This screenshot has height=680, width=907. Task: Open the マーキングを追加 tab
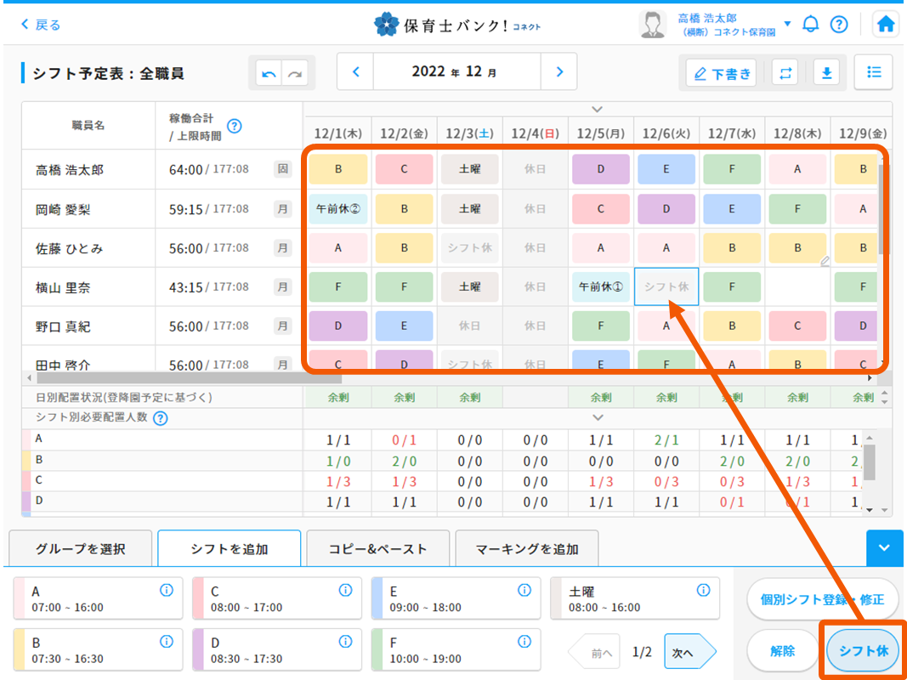click(x=527, y=549)
